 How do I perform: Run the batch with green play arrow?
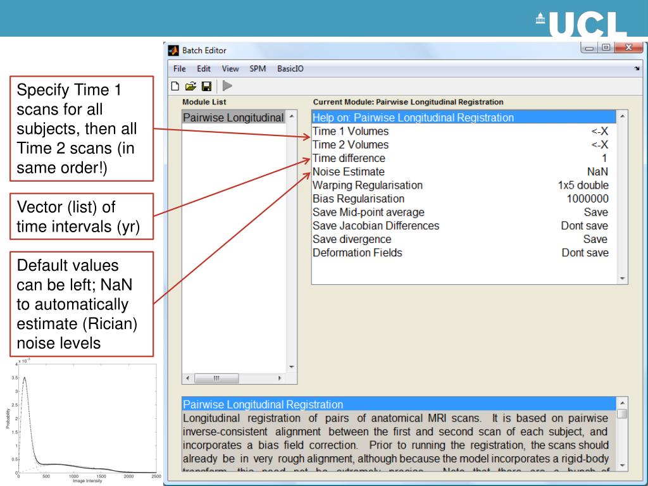point(227,85)
